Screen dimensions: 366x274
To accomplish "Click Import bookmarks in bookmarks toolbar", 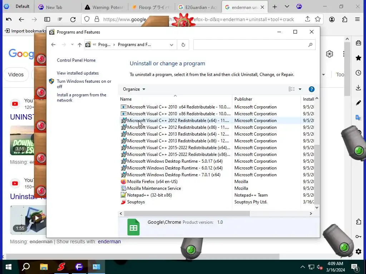I will click(x=26, y=31).
